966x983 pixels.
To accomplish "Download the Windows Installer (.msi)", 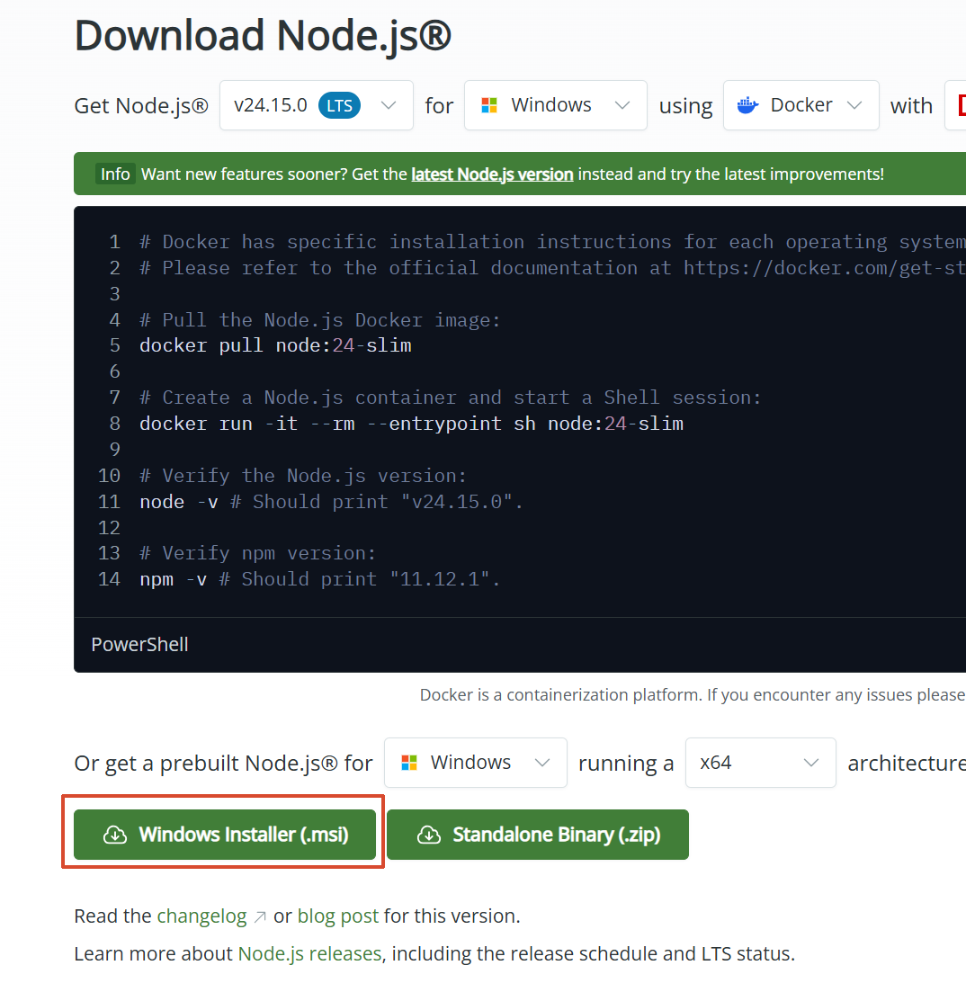I will 225,835.
